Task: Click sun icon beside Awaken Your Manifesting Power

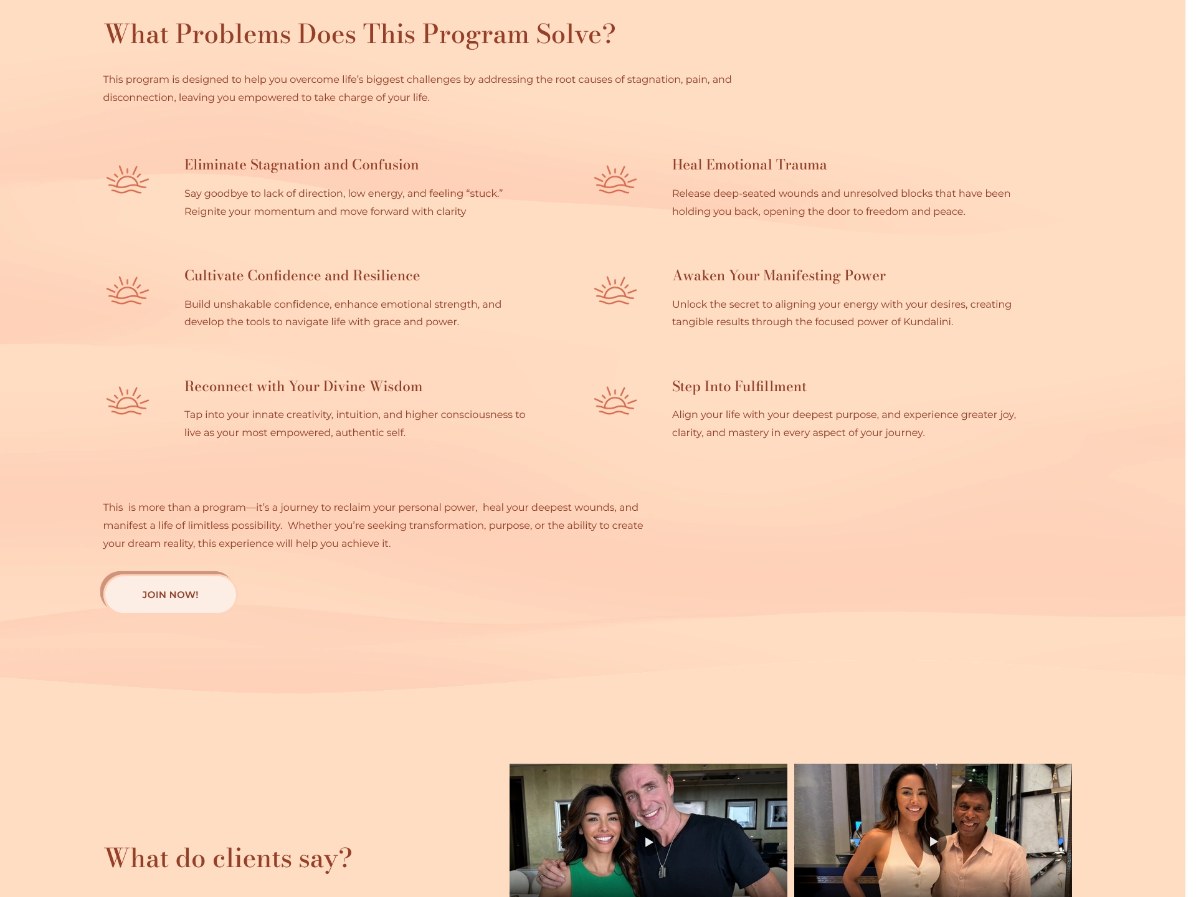Action: (615, 291)
